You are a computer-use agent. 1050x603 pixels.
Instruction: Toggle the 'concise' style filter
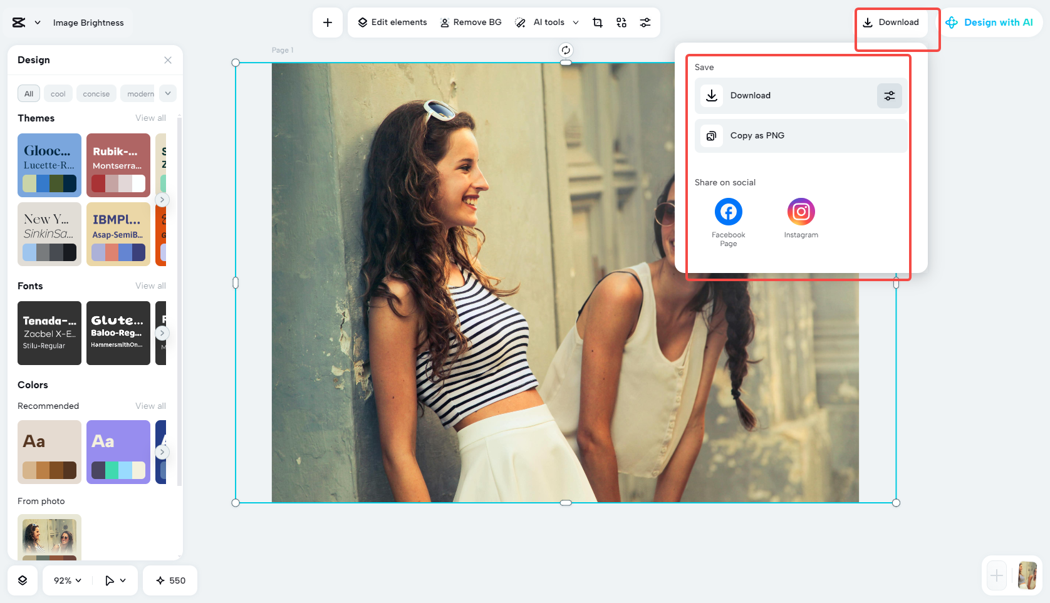[96, 93]
